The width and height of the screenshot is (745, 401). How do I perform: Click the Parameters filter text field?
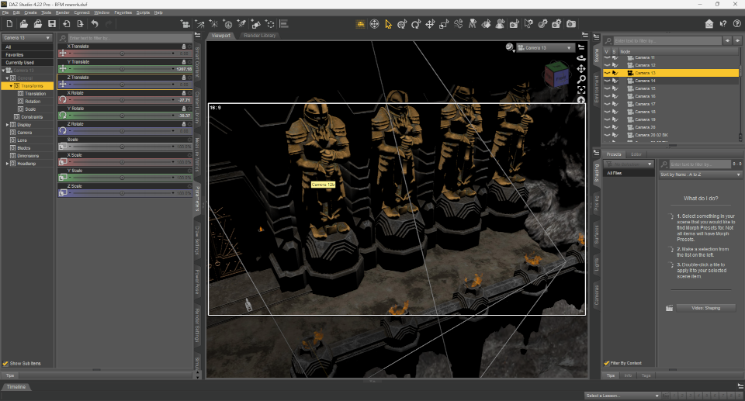(130, 38)
